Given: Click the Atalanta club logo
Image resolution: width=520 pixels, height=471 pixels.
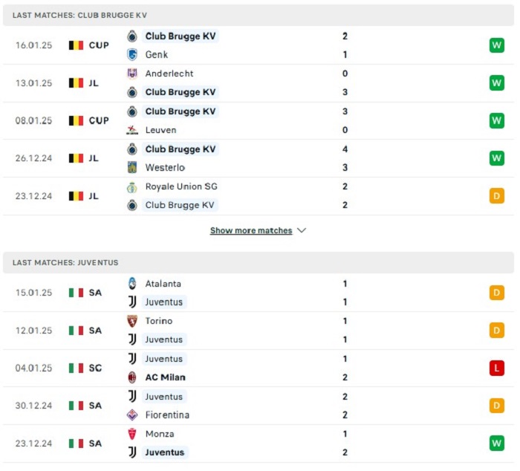Looking at the screenshot, I should (x=132, y=284).
